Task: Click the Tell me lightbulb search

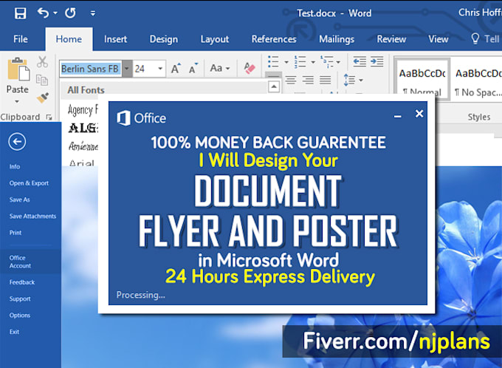Action: tap(475, 38)
